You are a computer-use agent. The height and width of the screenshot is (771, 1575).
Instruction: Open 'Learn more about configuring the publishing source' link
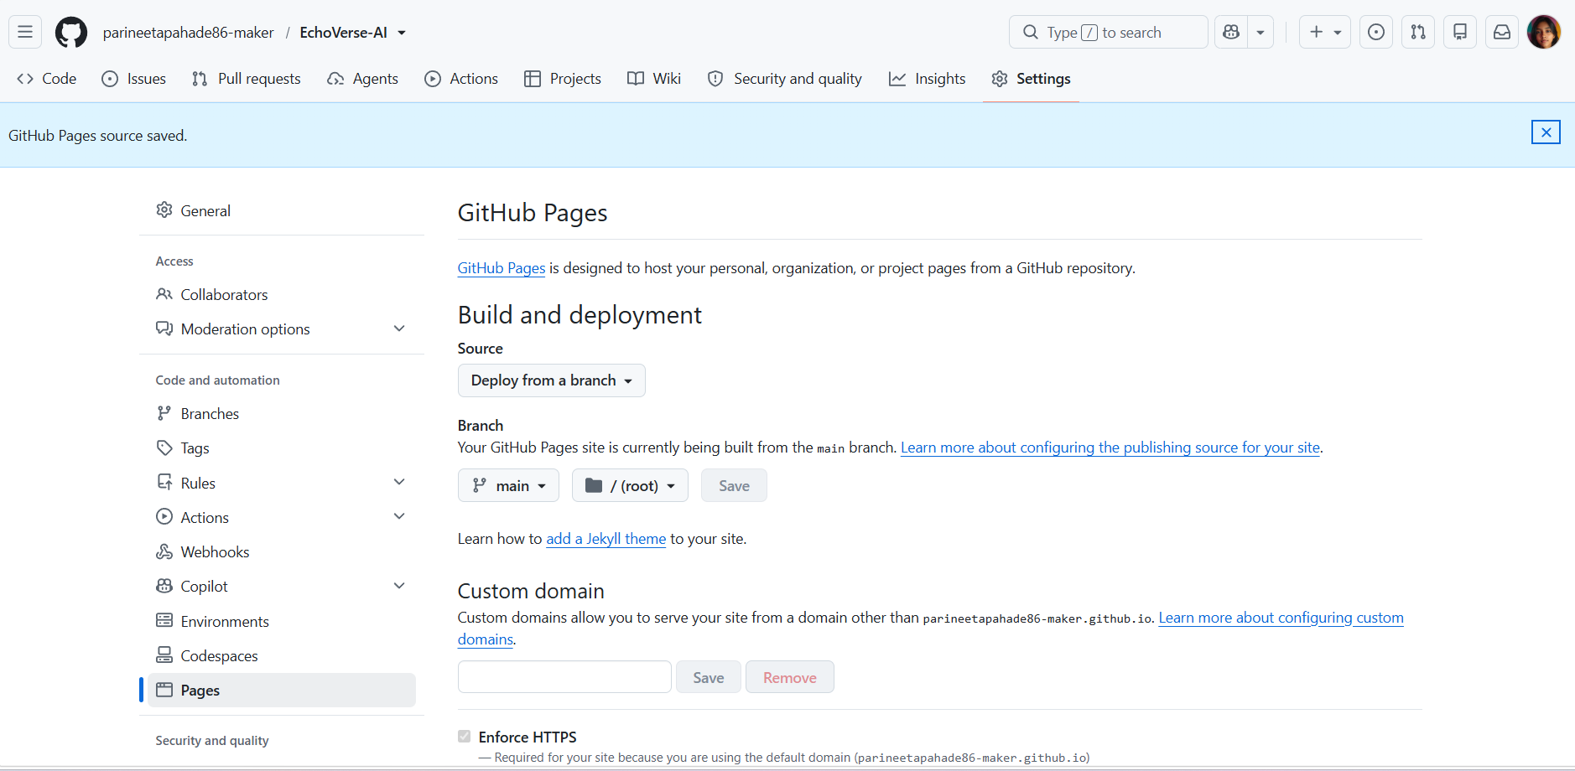[1110, 448]
